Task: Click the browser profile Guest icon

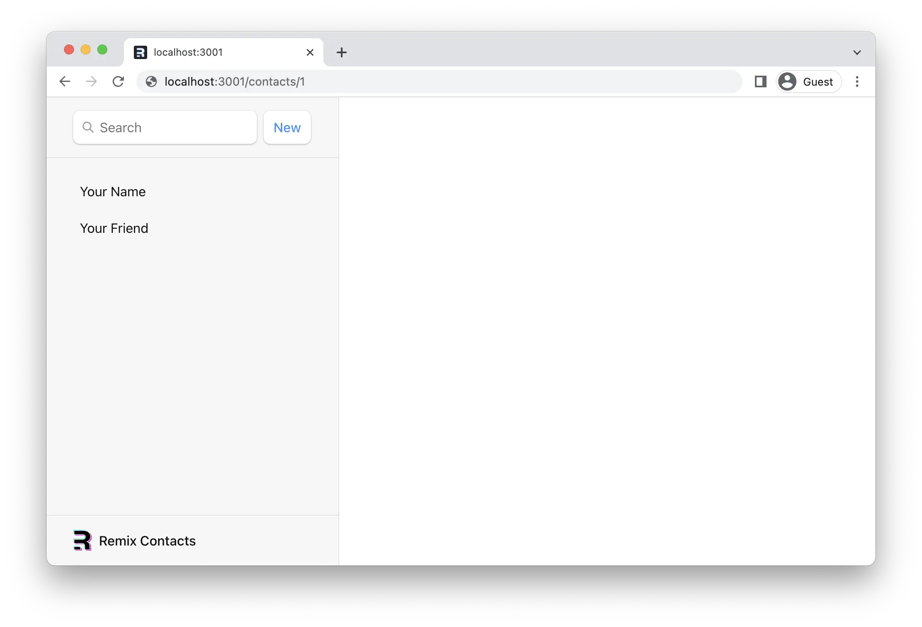Action: tap(787, 81)
